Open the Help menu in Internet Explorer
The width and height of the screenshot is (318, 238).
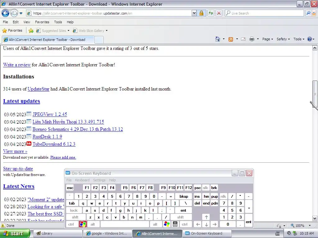pyautogui.click(x=70, y=22)
